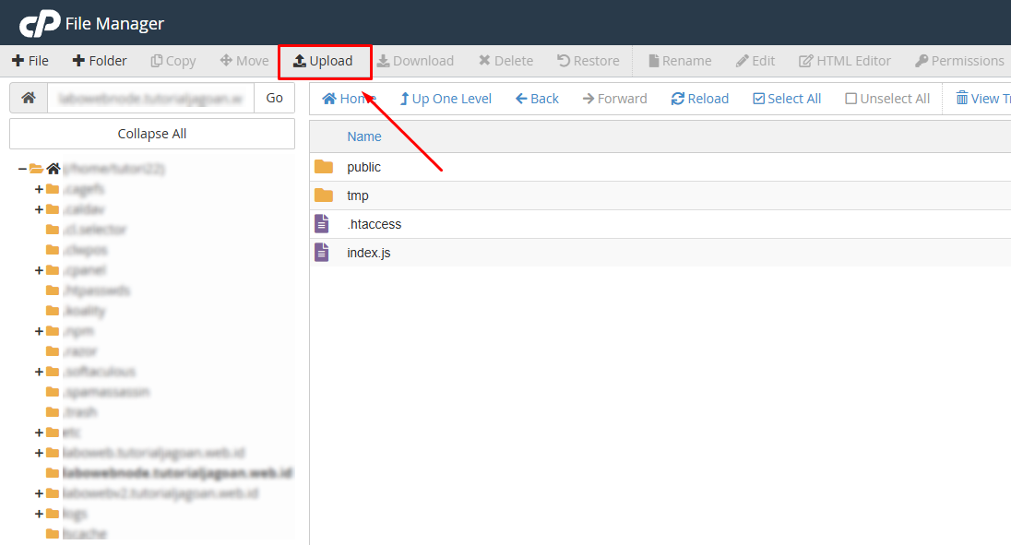Click Unselect All checkbox
The width and height of the screenshot is (1011, 545).
(887, 99)
